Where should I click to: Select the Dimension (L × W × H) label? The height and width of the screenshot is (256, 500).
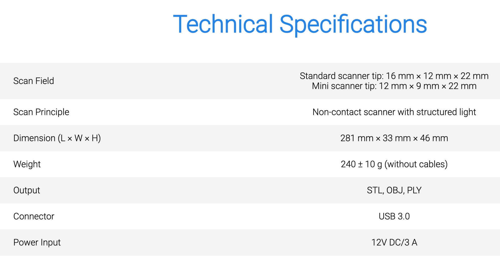click(x=57, y=138)
